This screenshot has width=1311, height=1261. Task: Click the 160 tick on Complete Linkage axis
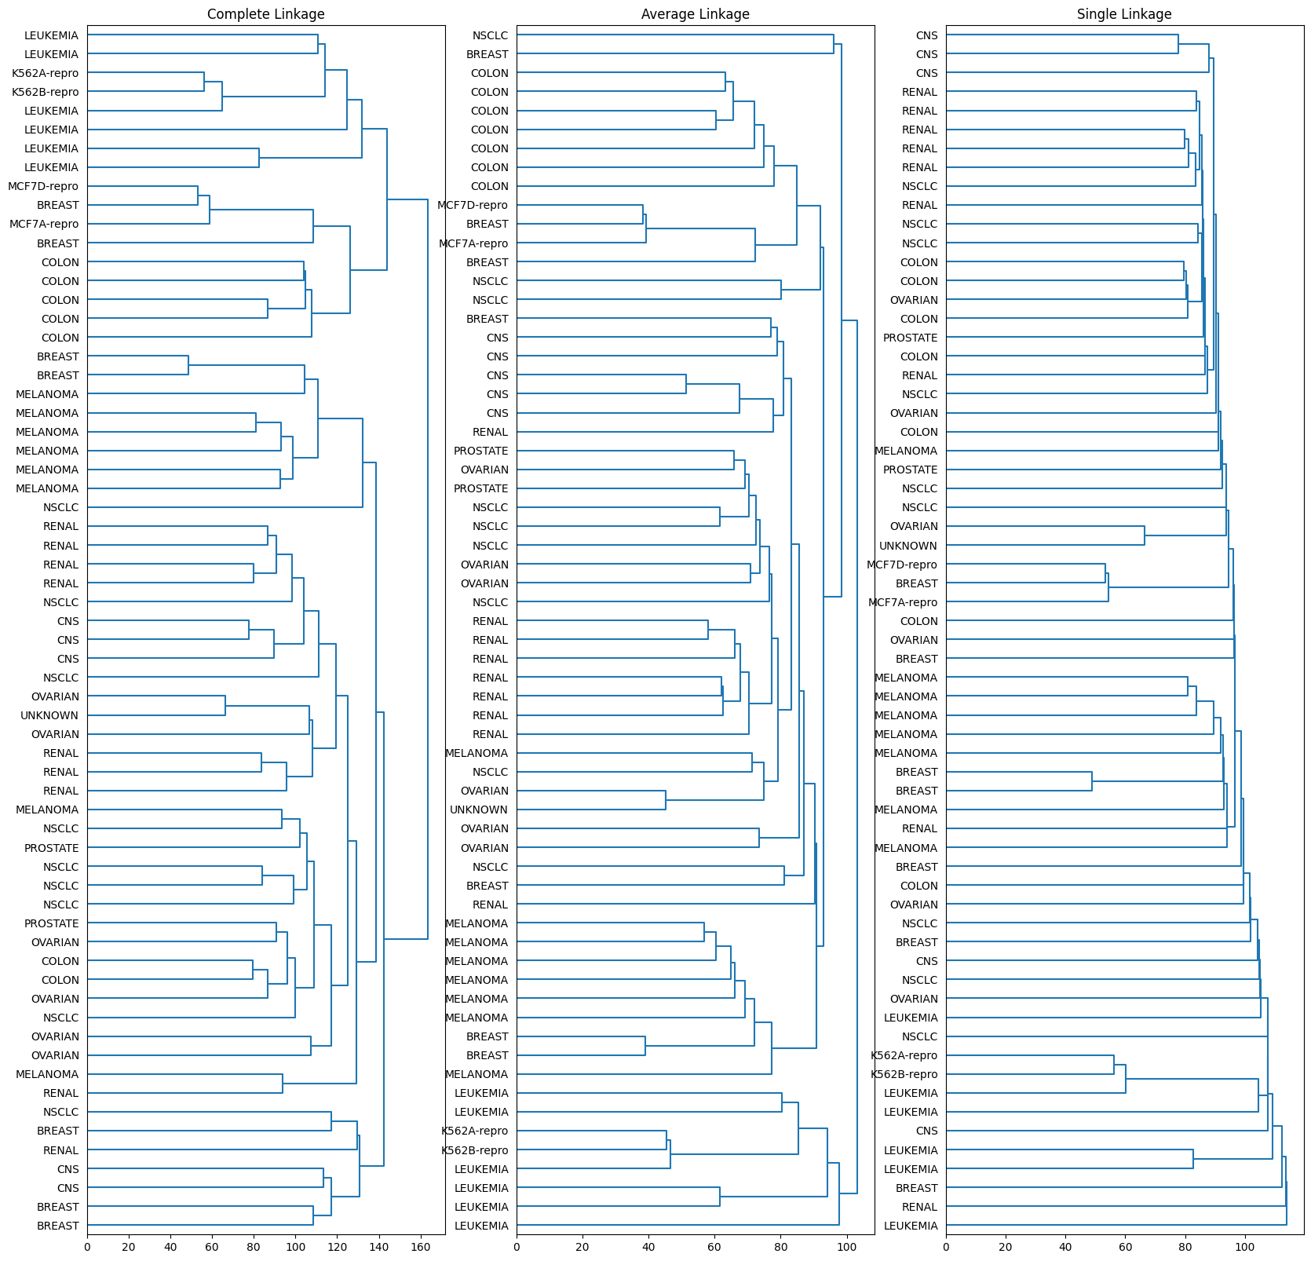pyautogui.click(x=420, y=1245)
